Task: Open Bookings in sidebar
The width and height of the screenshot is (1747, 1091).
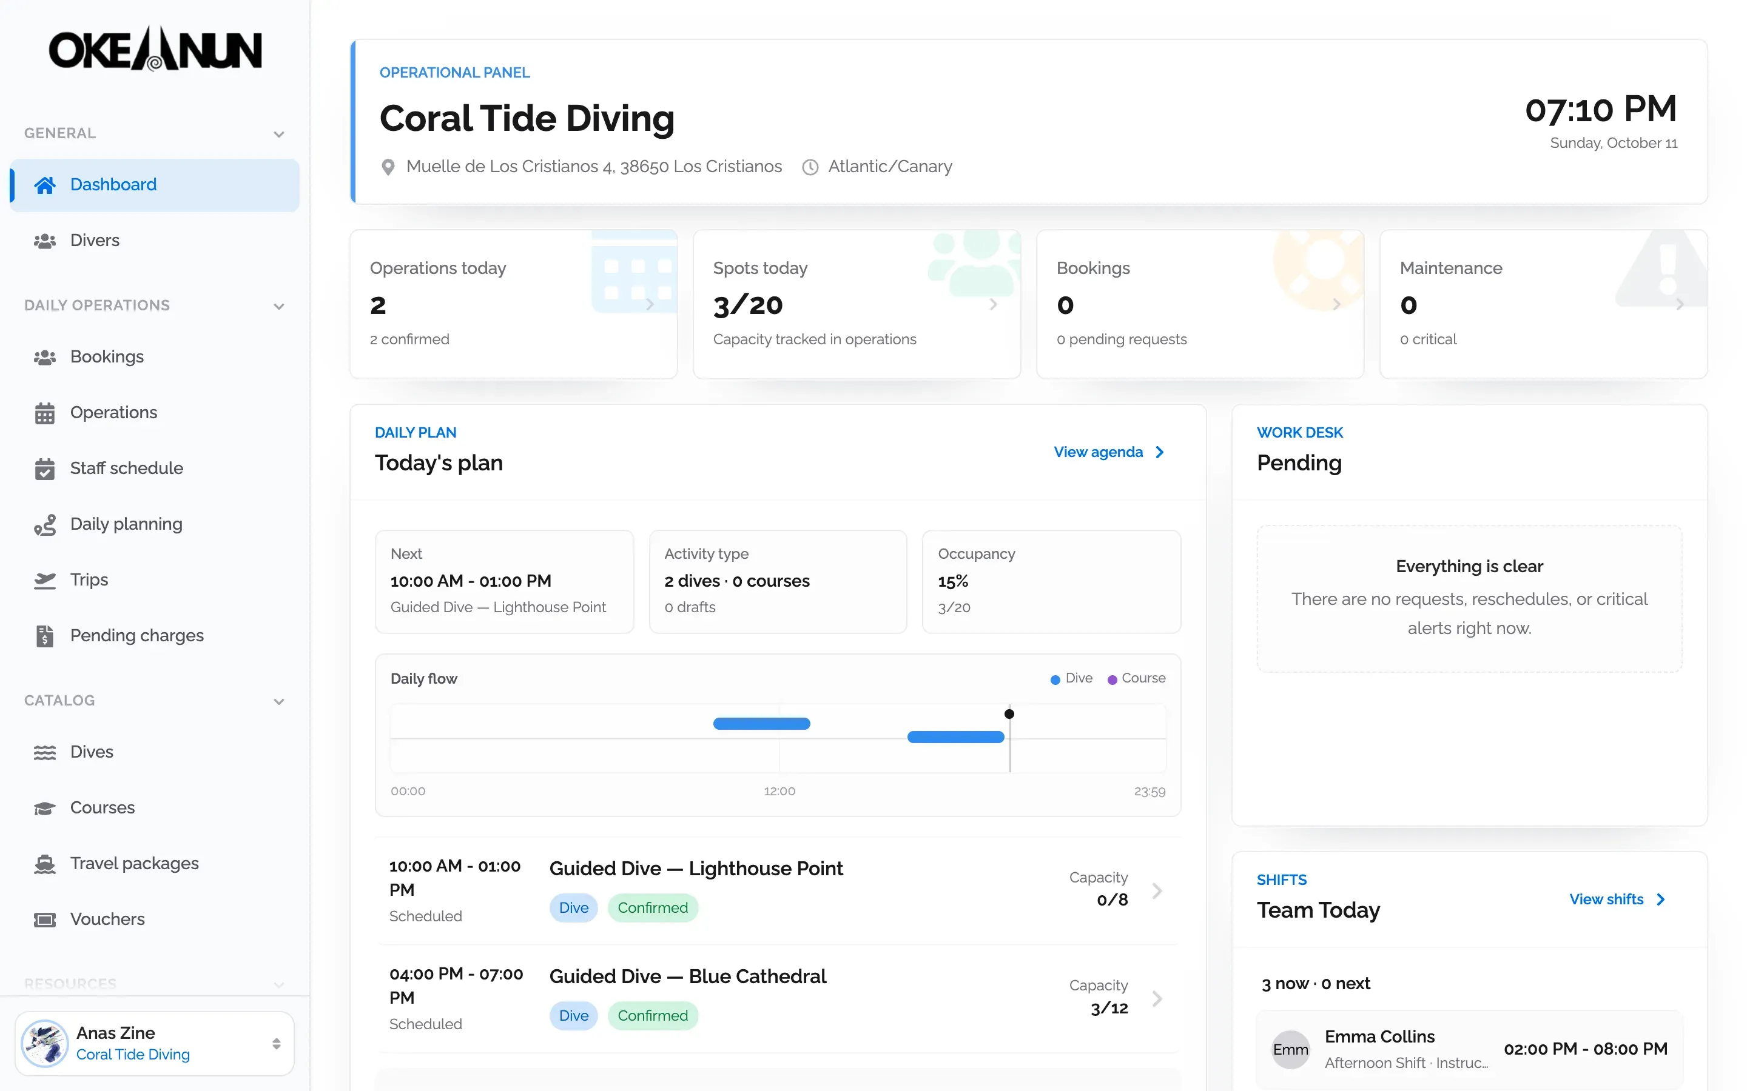Action: [x=155, y=356]
